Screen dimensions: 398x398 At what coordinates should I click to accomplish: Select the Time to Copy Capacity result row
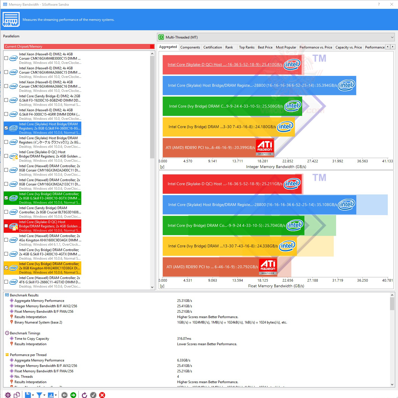coord(197,339)
